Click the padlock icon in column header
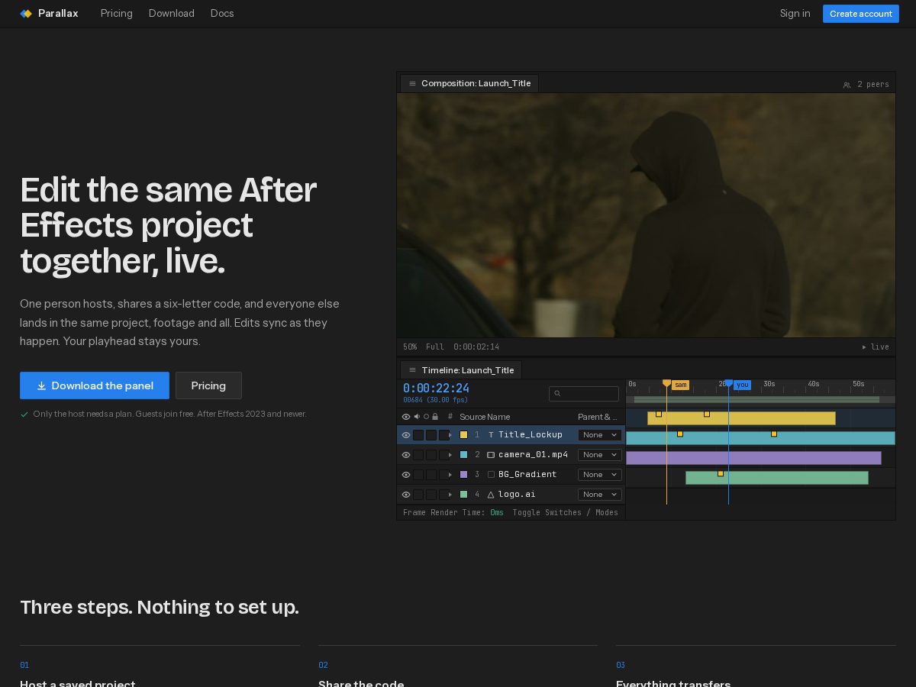This screenshot has width=916, height=687. [435, 417]
